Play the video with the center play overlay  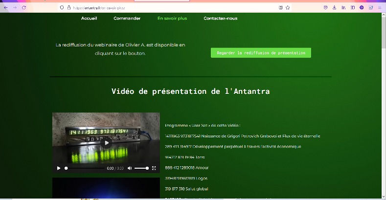tap(107, 143)
